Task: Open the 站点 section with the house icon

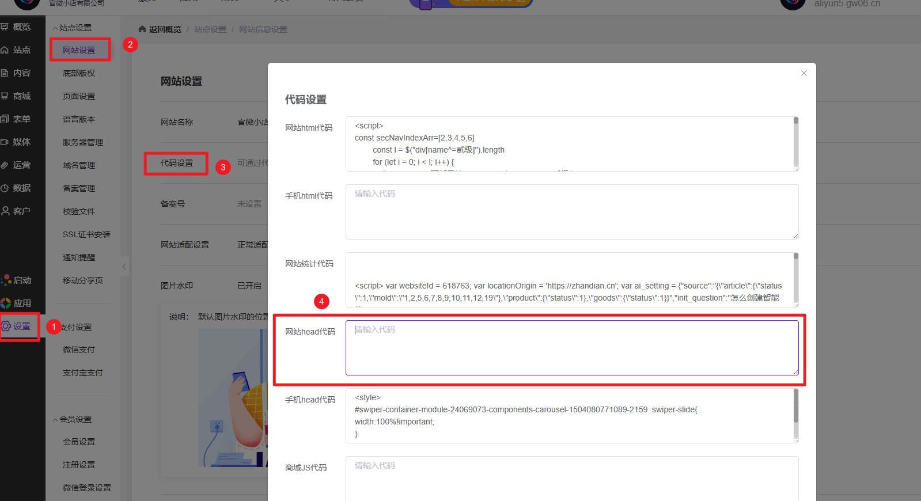Action: pos(16,50)
